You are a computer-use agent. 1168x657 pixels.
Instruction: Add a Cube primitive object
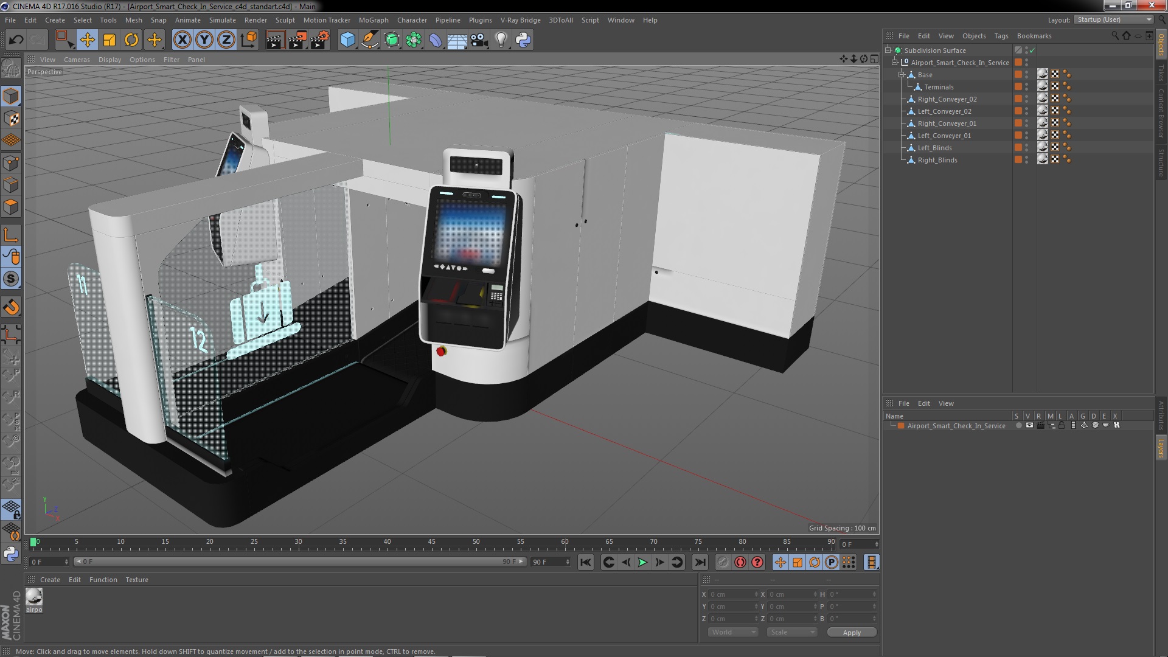click(347, 40)
